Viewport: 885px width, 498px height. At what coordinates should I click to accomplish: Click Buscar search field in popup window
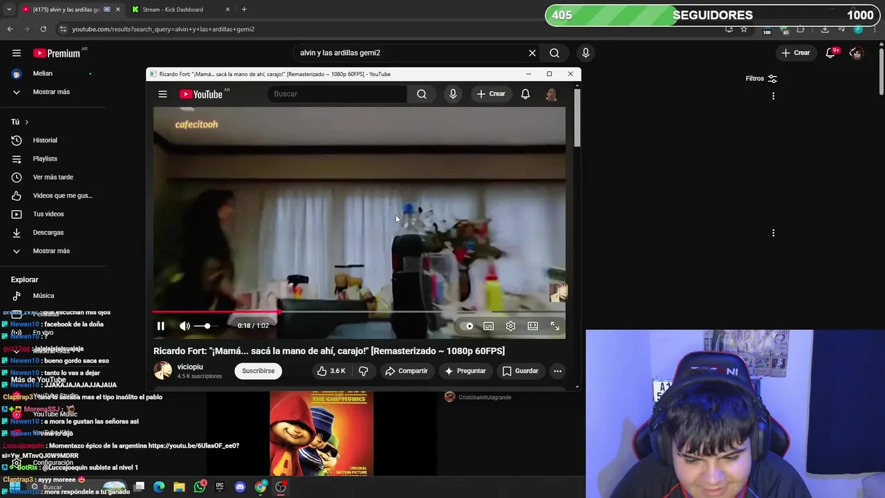click(x=337, y=94)
